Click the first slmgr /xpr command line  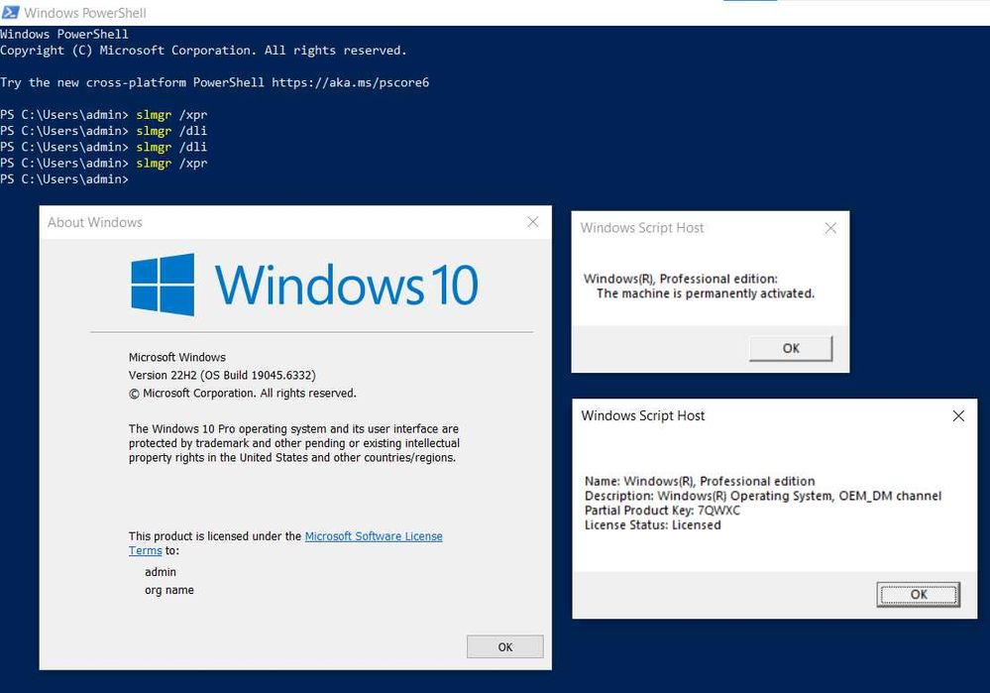(103, 114)
